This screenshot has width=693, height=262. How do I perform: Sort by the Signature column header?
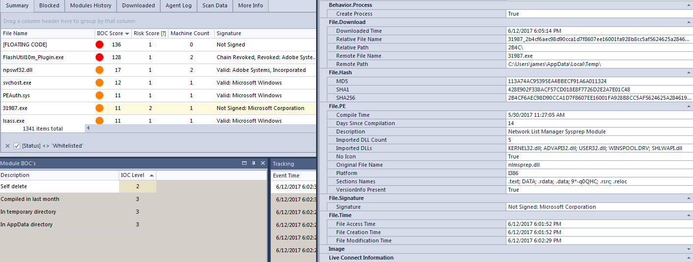click(265, 33)
